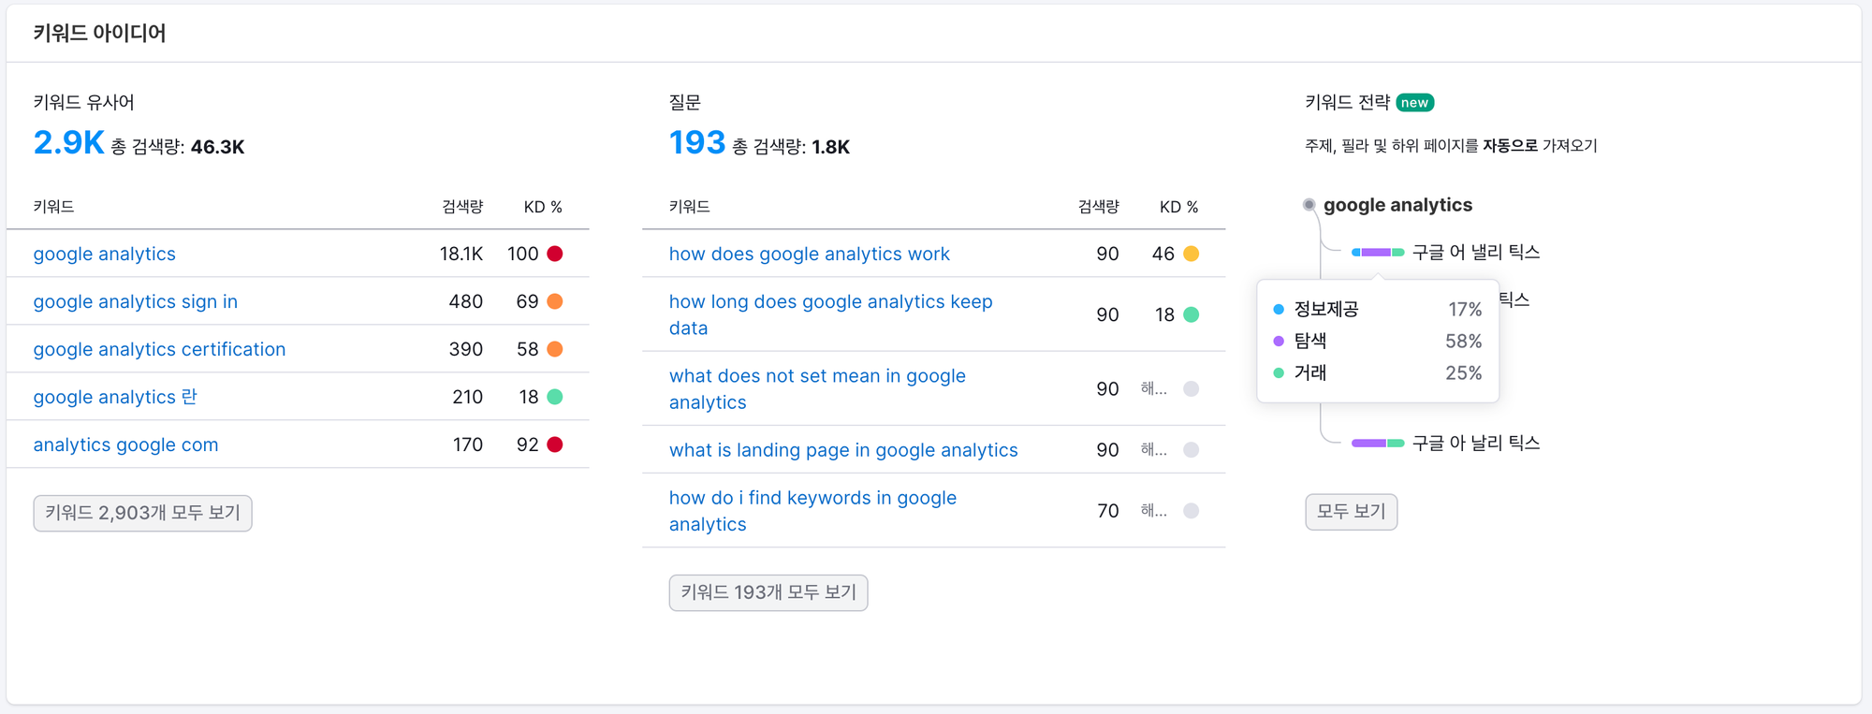Image resolution: width=1872 pixels, height=714 pixels.
Task: Open 'how does google analytics work' question
Action: [809, 254]
